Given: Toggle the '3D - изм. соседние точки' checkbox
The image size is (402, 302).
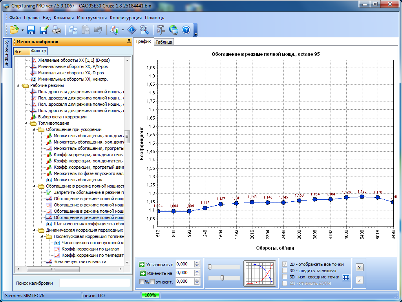Looking at the screenshot, I should point(285,277).
